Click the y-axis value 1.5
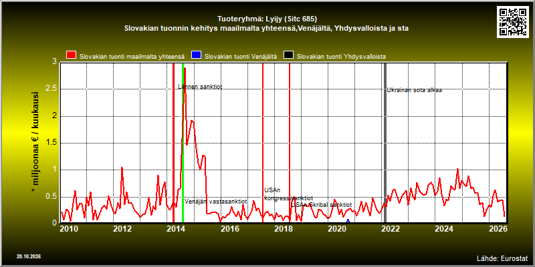The height and width of the screenshot is (267, 535). (51, 142)
